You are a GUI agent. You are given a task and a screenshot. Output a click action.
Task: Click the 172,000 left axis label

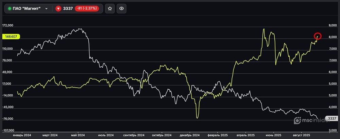(x=7, y=25)
